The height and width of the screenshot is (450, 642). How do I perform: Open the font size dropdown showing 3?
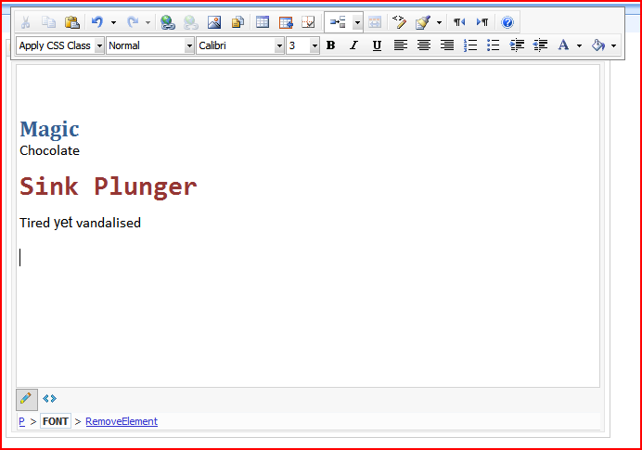315,45
